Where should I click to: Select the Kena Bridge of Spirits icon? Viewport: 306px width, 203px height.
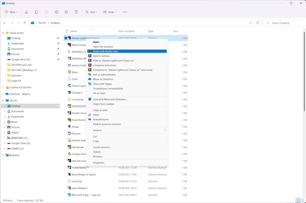tap(69, 174)
